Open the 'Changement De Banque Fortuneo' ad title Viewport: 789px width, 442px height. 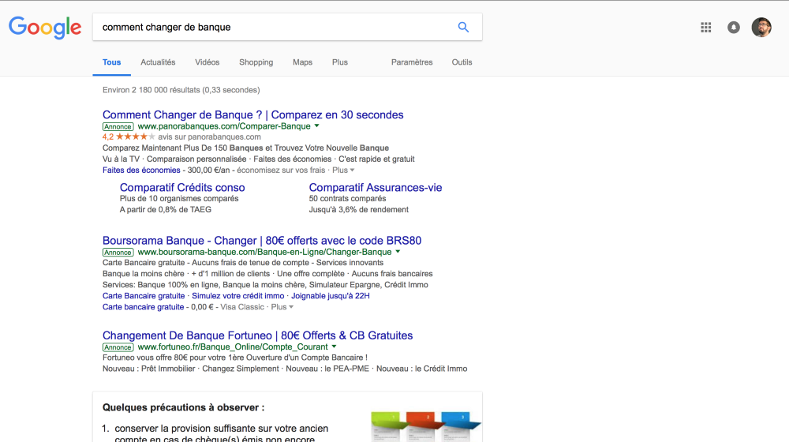pyautogui.click(x=258, y=335)
